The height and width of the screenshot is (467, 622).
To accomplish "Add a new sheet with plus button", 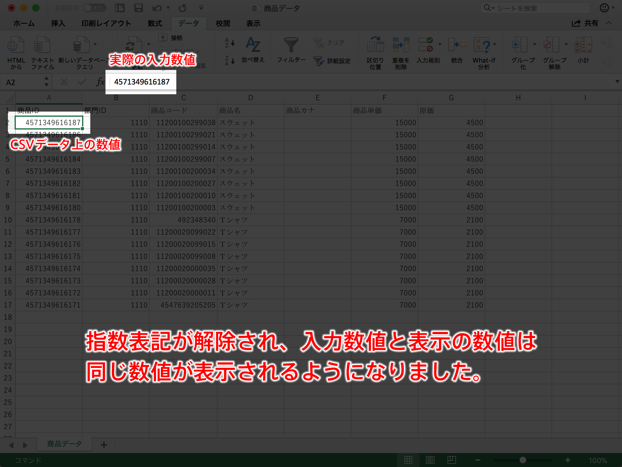I will point(104,445).
